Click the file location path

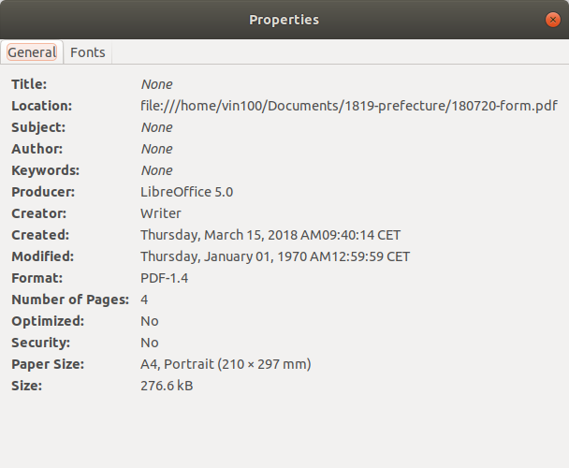click(x=349, y=106)
